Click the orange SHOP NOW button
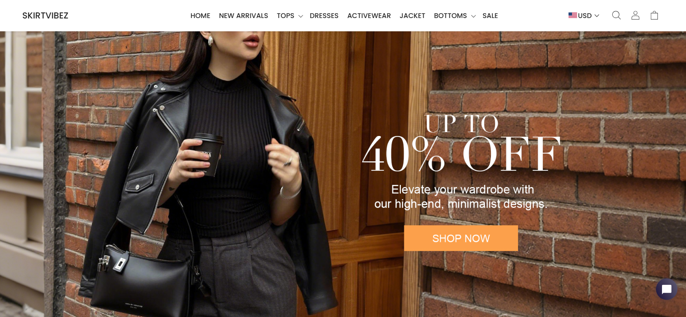Viewport: 686px width, 317px height. 461,238
